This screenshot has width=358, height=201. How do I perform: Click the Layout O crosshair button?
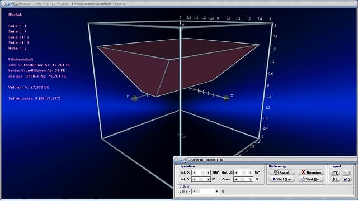click(x=335, y=179)
